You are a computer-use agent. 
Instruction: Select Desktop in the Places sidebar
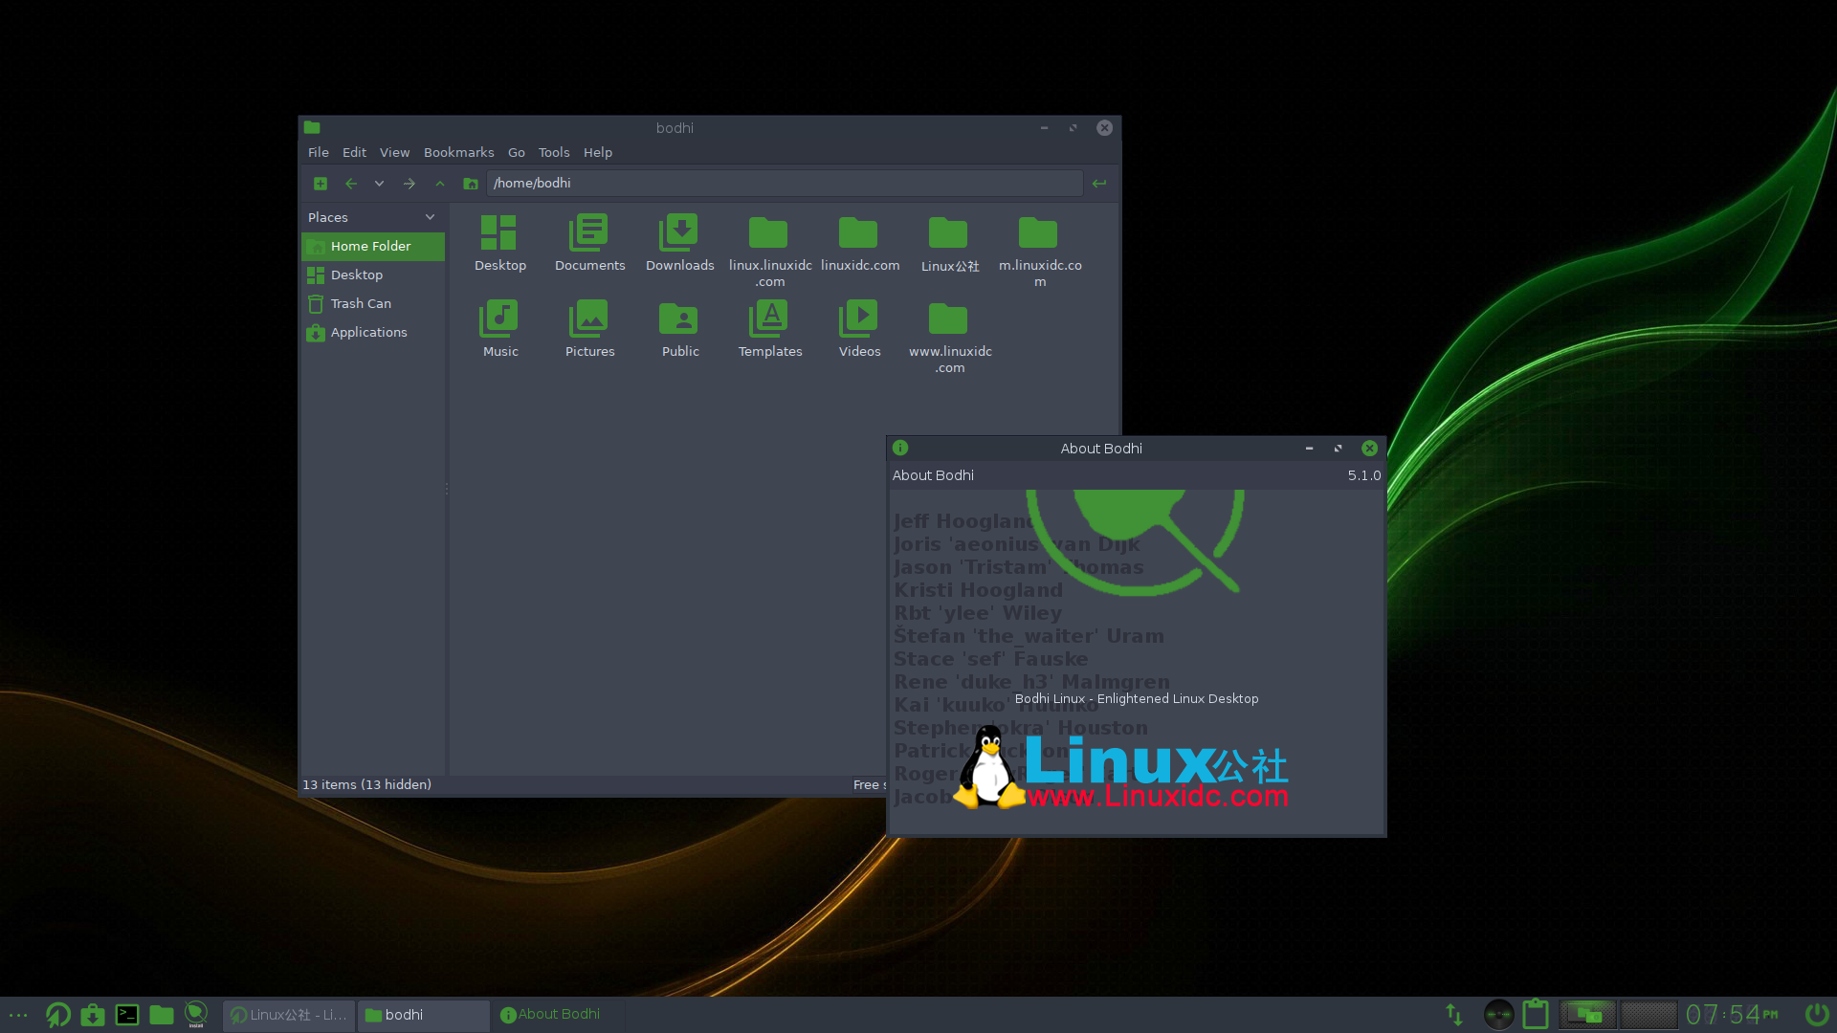[373, 275]
